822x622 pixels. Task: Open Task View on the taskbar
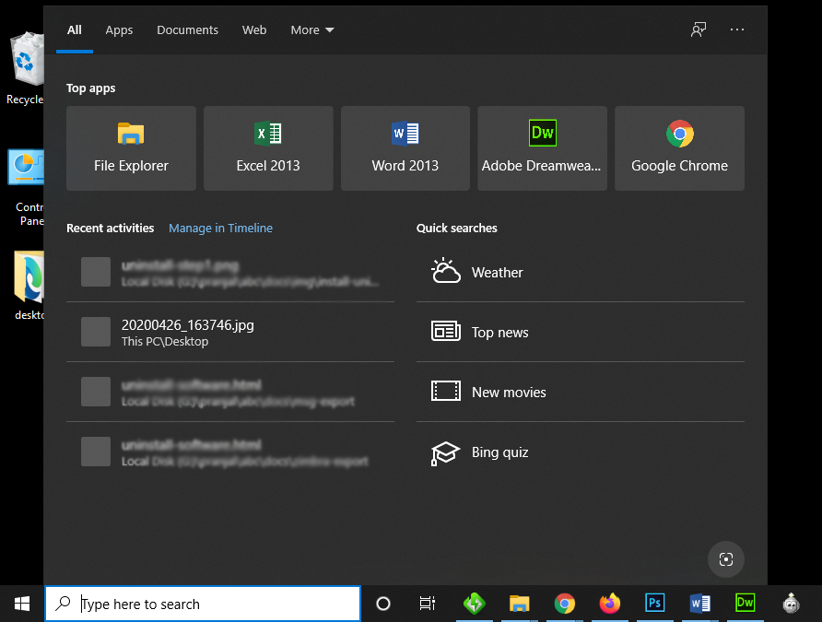pyautogui.click(x=428, y=604)
